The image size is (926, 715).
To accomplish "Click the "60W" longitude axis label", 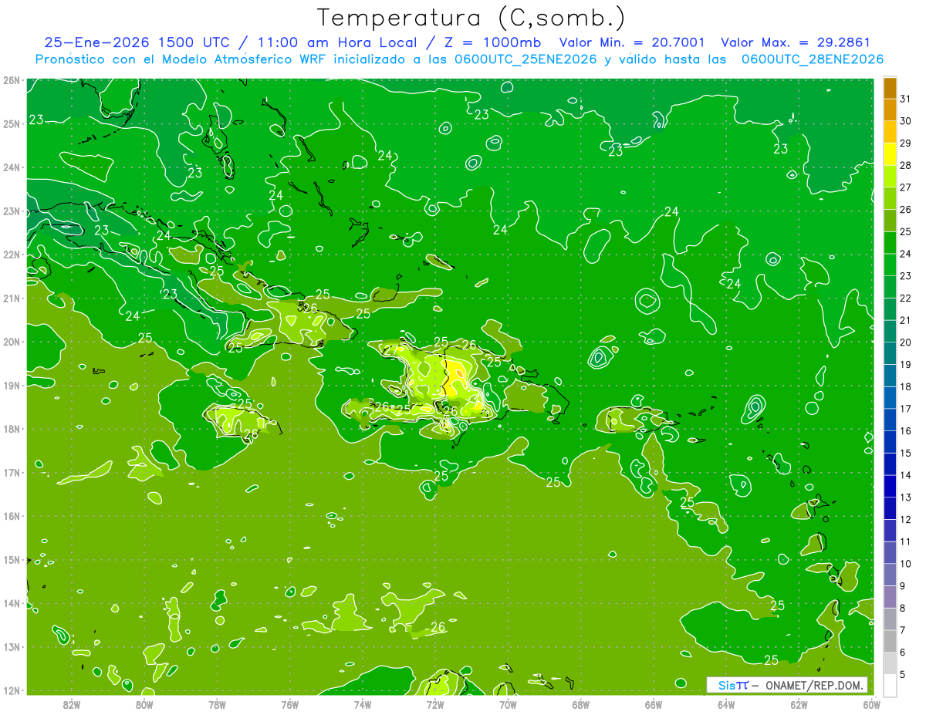I will pyautogui.click(x=872, y=704).
